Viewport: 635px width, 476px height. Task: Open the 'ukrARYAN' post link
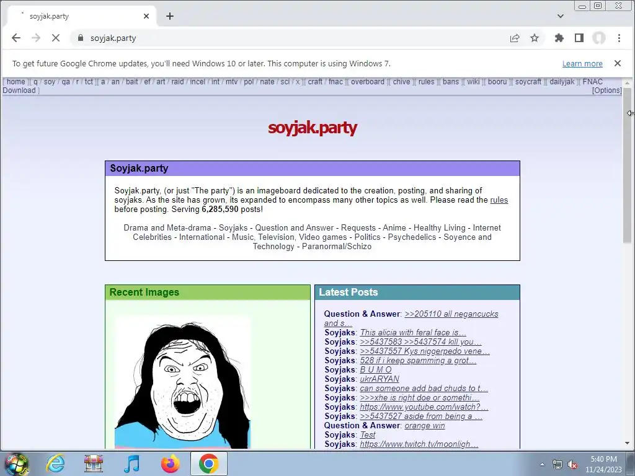pyautogui.click(x=380, y=379)
